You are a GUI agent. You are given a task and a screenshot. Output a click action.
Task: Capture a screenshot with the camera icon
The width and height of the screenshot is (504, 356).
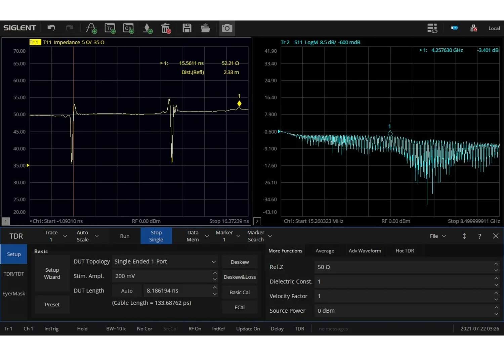pyautogui.click(x=227, y=28)
